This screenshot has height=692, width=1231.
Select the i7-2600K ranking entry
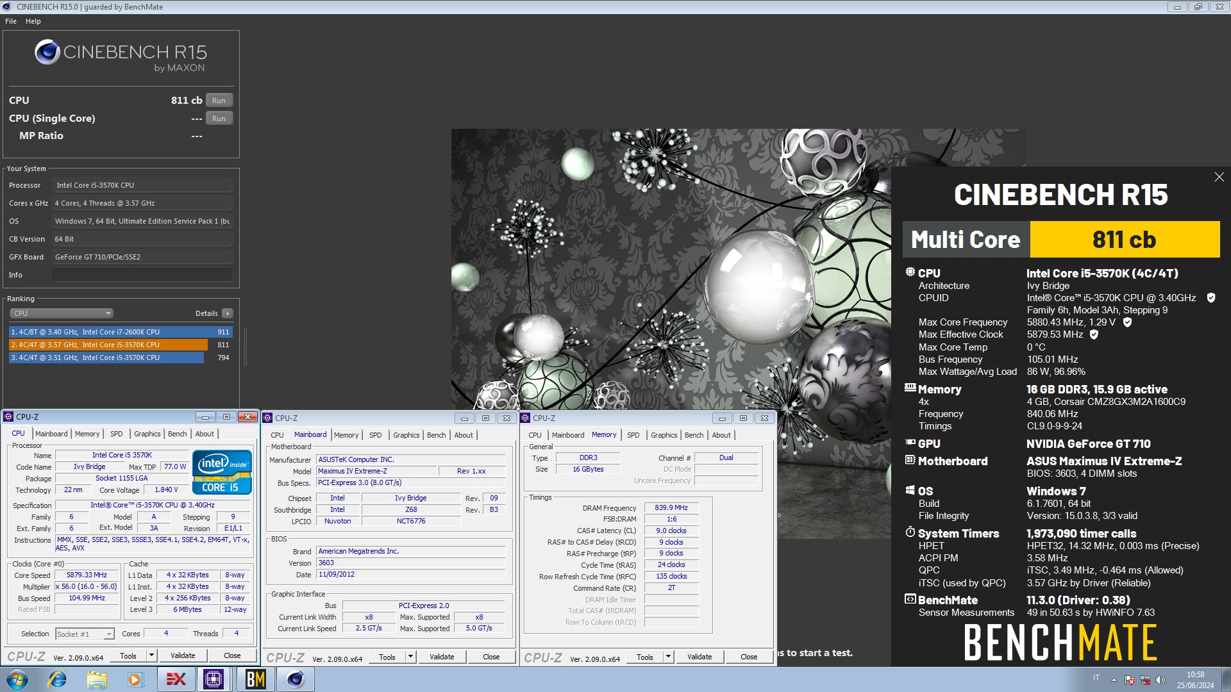point(121,332)
